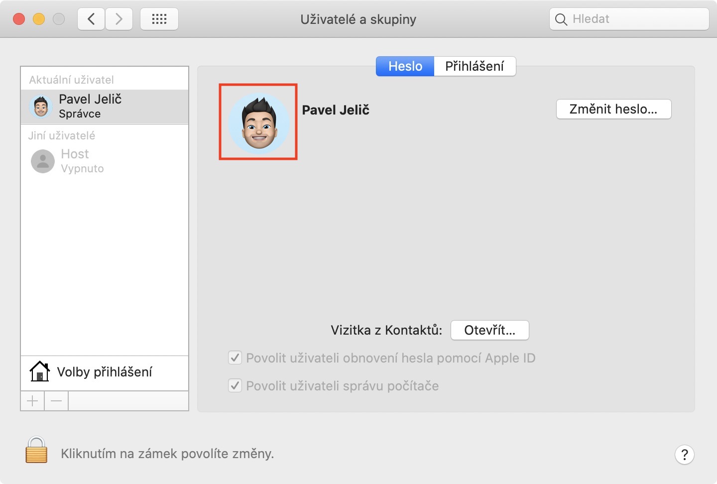Click the remove user minus button
This screenshot has height=484, width=717.
tap(56, 401)
